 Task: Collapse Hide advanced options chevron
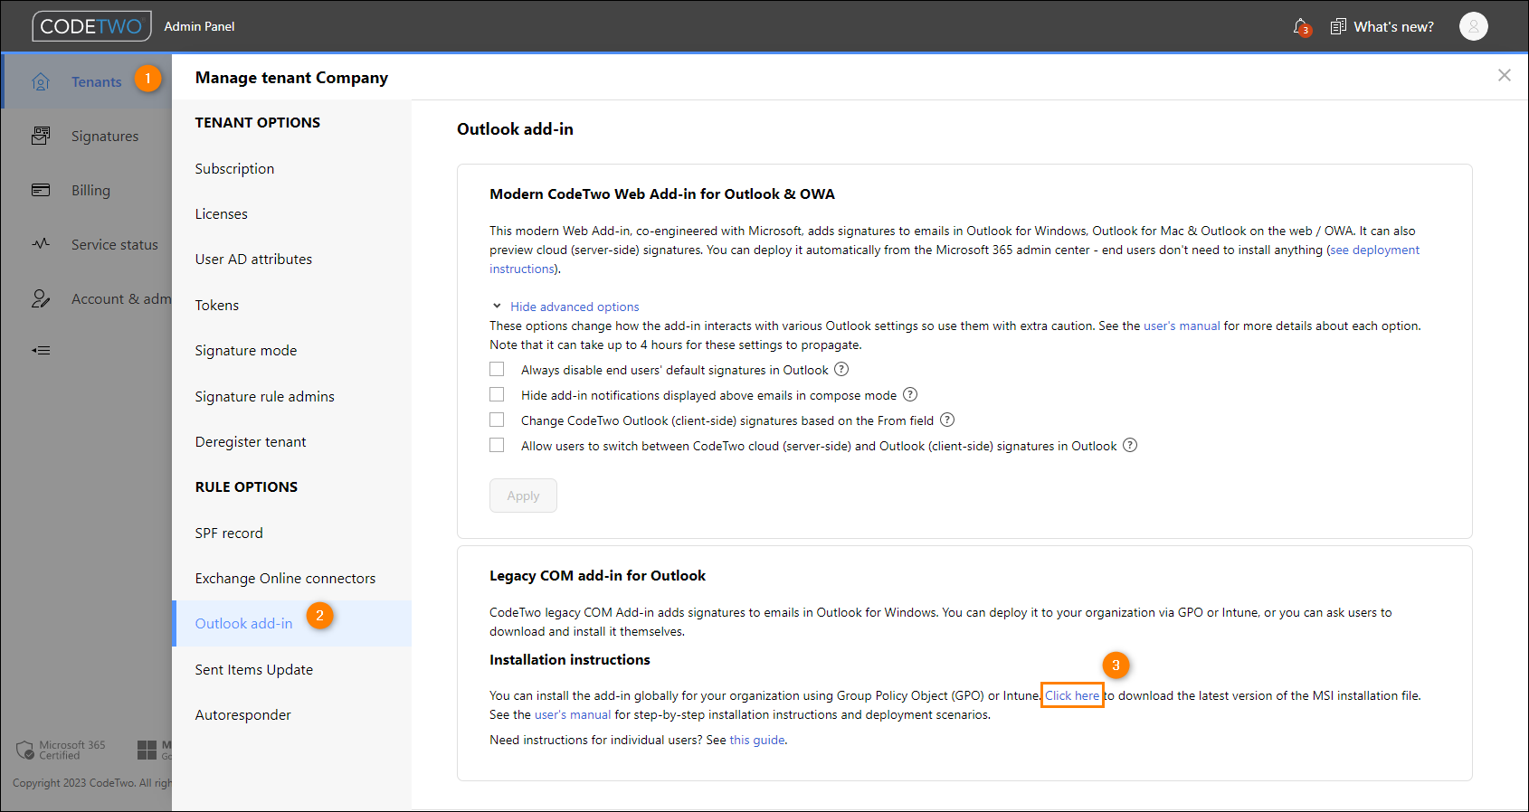click(497, 306)
